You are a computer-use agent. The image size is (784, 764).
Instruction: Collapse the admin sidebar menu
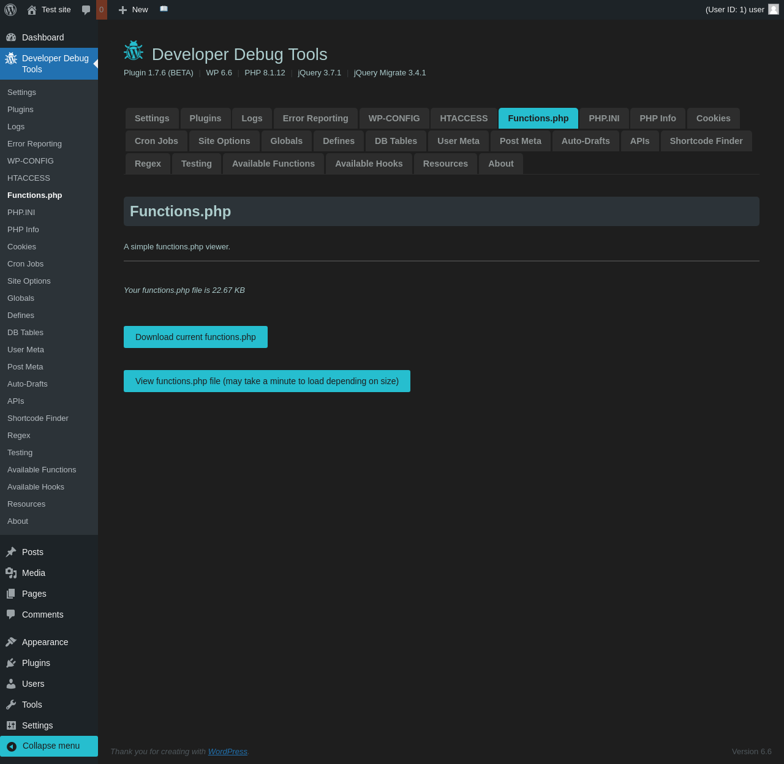[49, 746]
